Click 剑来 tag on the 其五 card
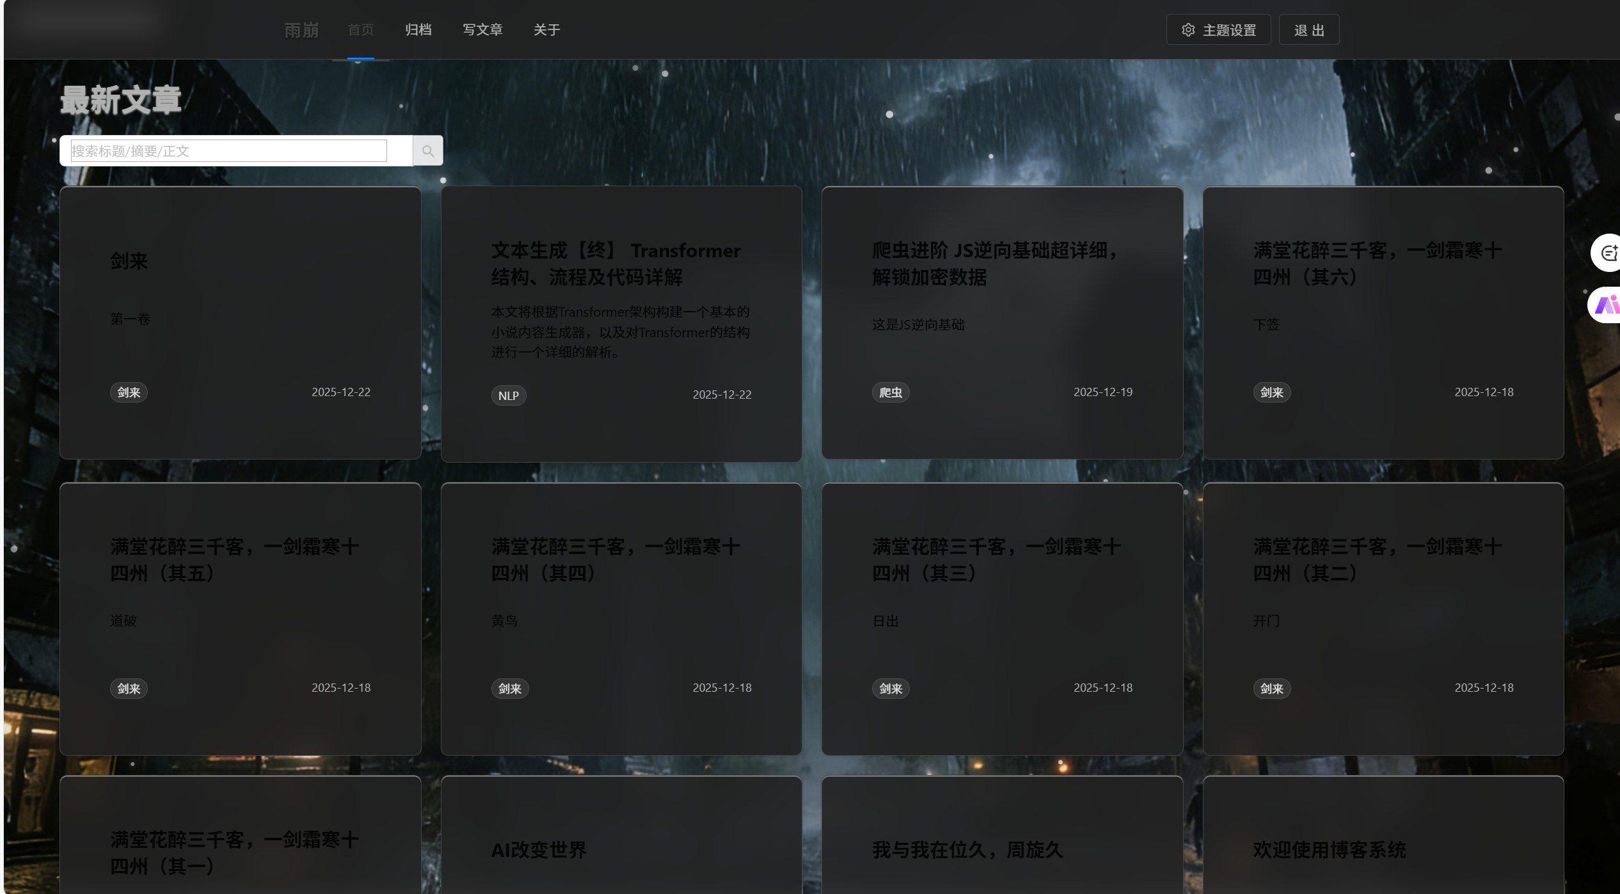Image resolution: width=1620 pixels, height=894 pixels. point(129,689)
